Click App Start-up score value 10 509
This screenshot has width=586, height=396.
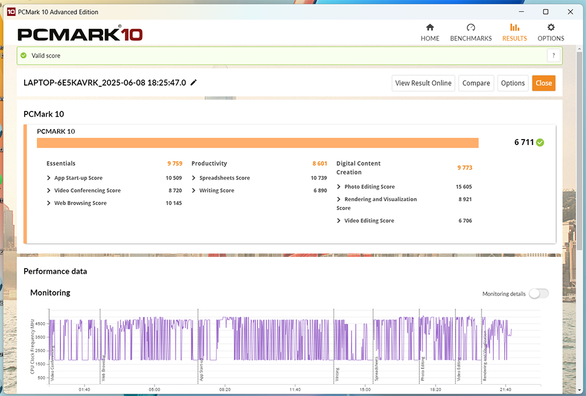coord(174,178)
